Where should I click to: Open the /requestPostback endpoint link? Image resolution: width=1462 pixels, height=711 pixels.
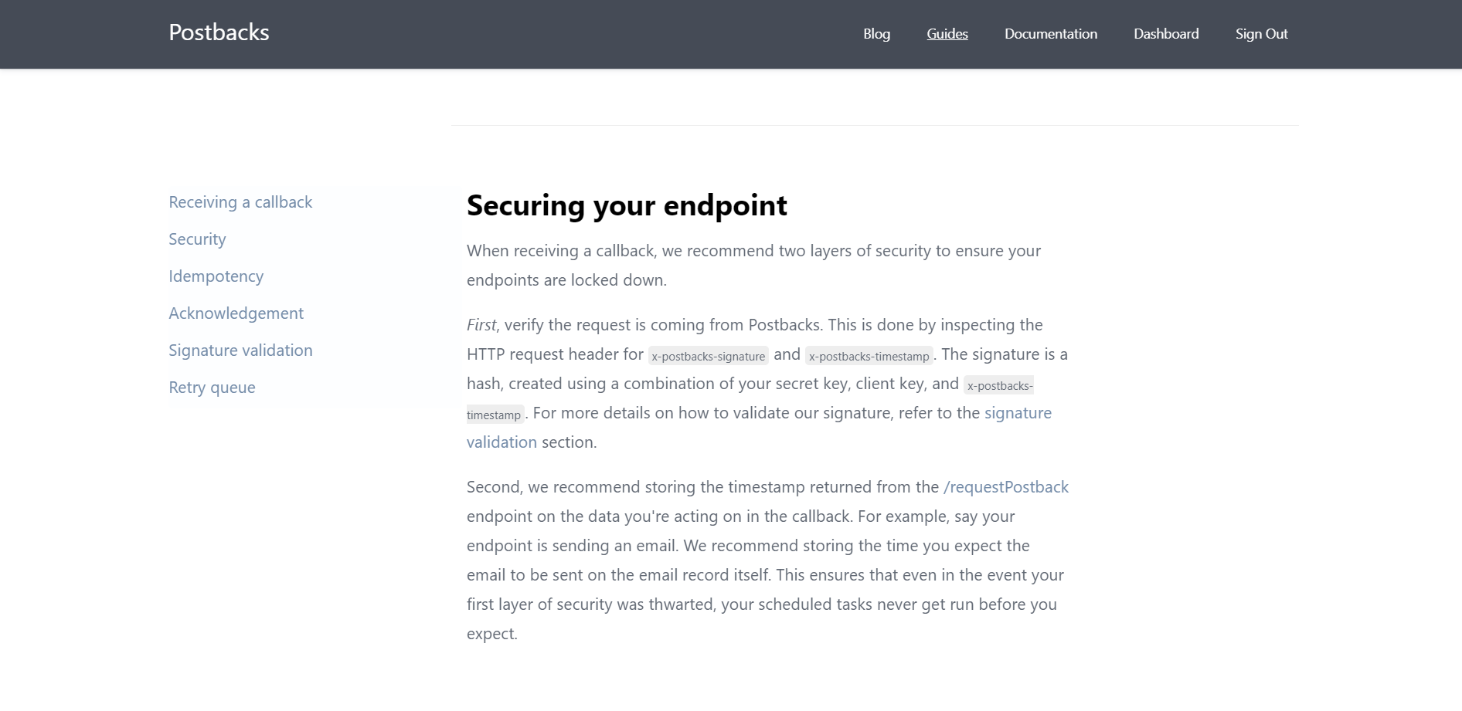(1005, 487)
